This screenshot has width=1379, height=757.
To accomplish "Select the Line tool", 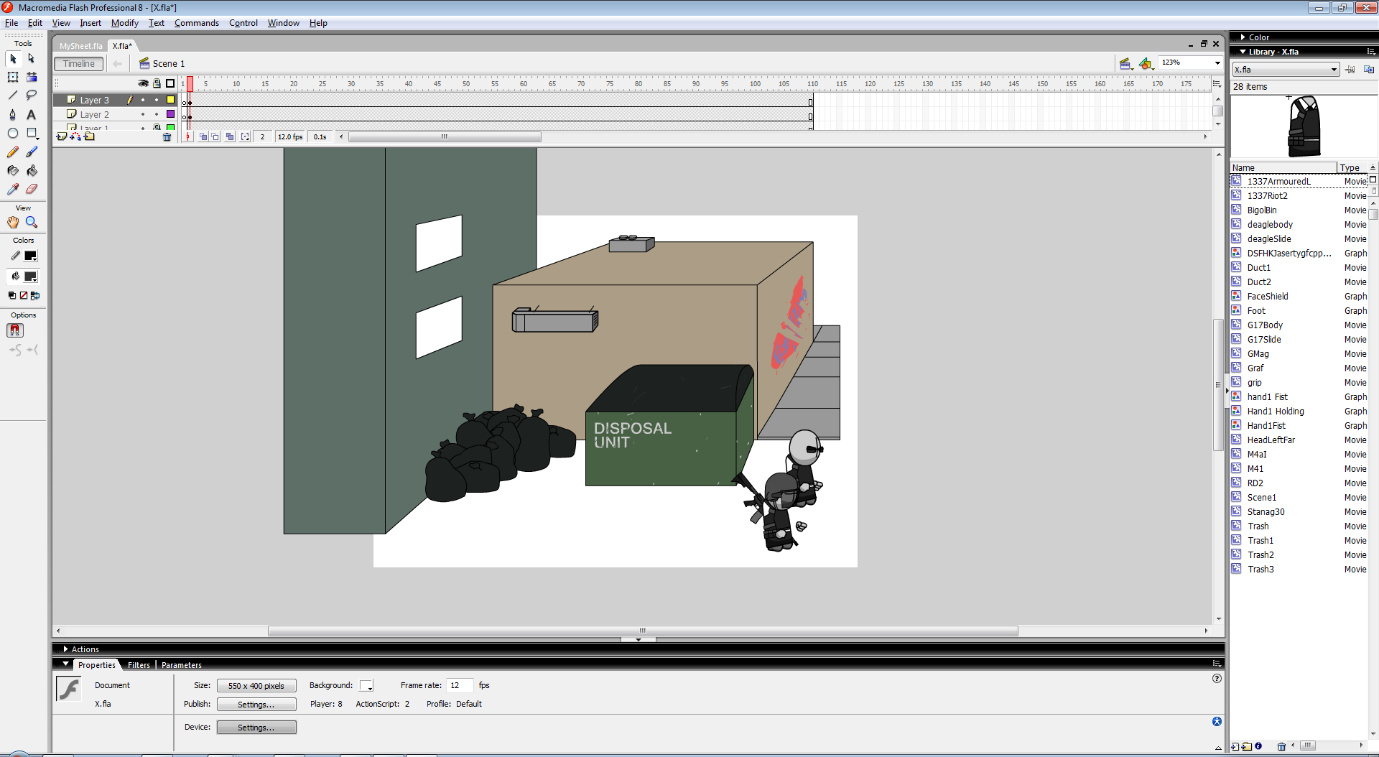I will coord(13,95).
